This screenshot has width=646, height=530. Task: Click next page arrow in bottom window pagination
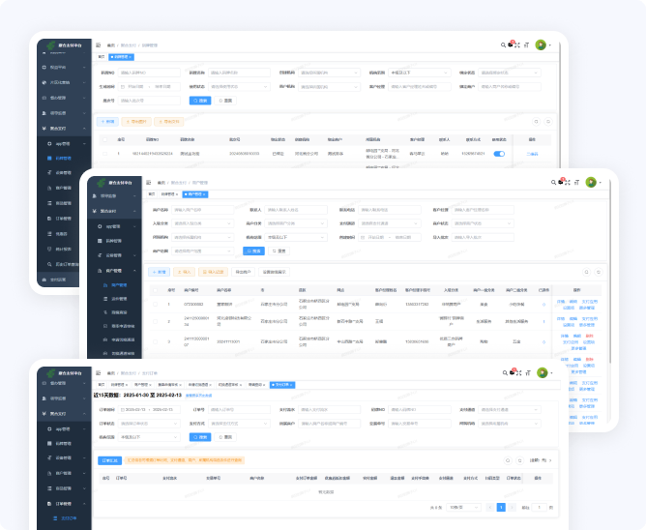[x=512, y=508]
